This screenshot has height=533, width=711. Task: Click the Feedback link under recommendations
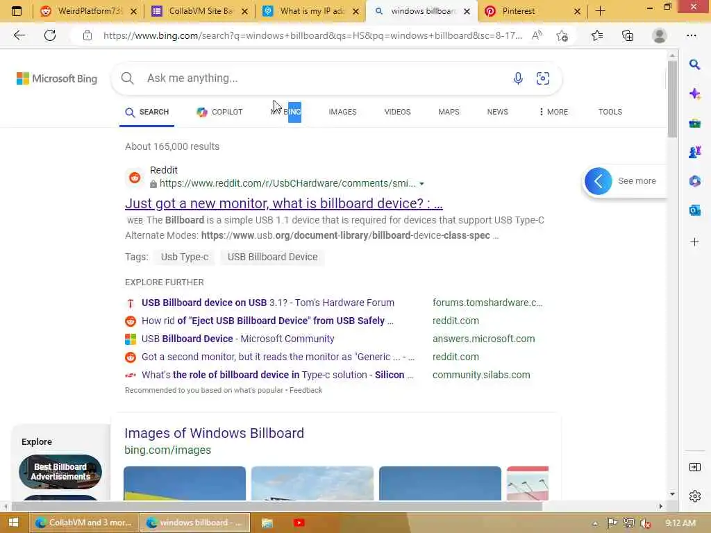tap(306, 390)
